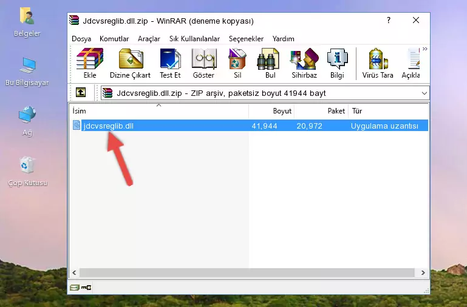Click the drive icon in status bar

[x=75, y=288]
